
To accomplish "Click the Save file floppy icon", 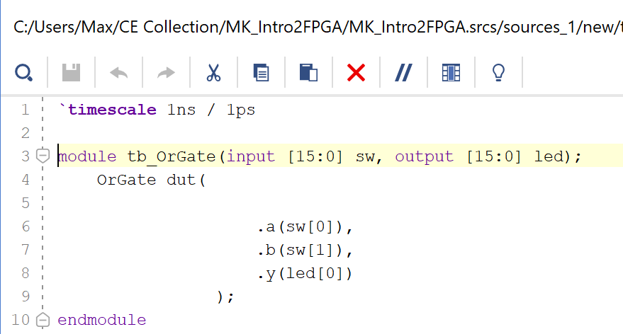I will tap(71, 72).
